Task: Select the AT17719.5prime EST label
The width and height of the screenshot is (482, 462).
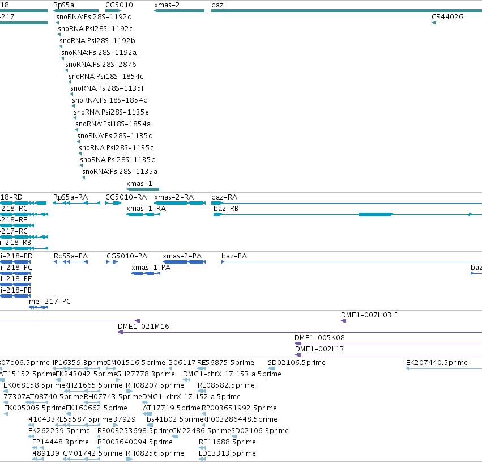Action: [x=172, y=409]
